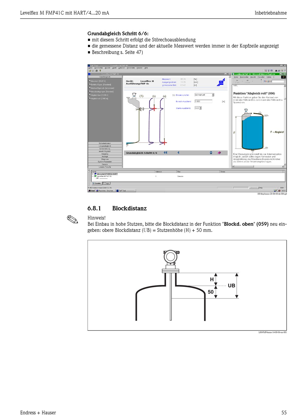Click the print toolbar icon

[x=96, y=70]
